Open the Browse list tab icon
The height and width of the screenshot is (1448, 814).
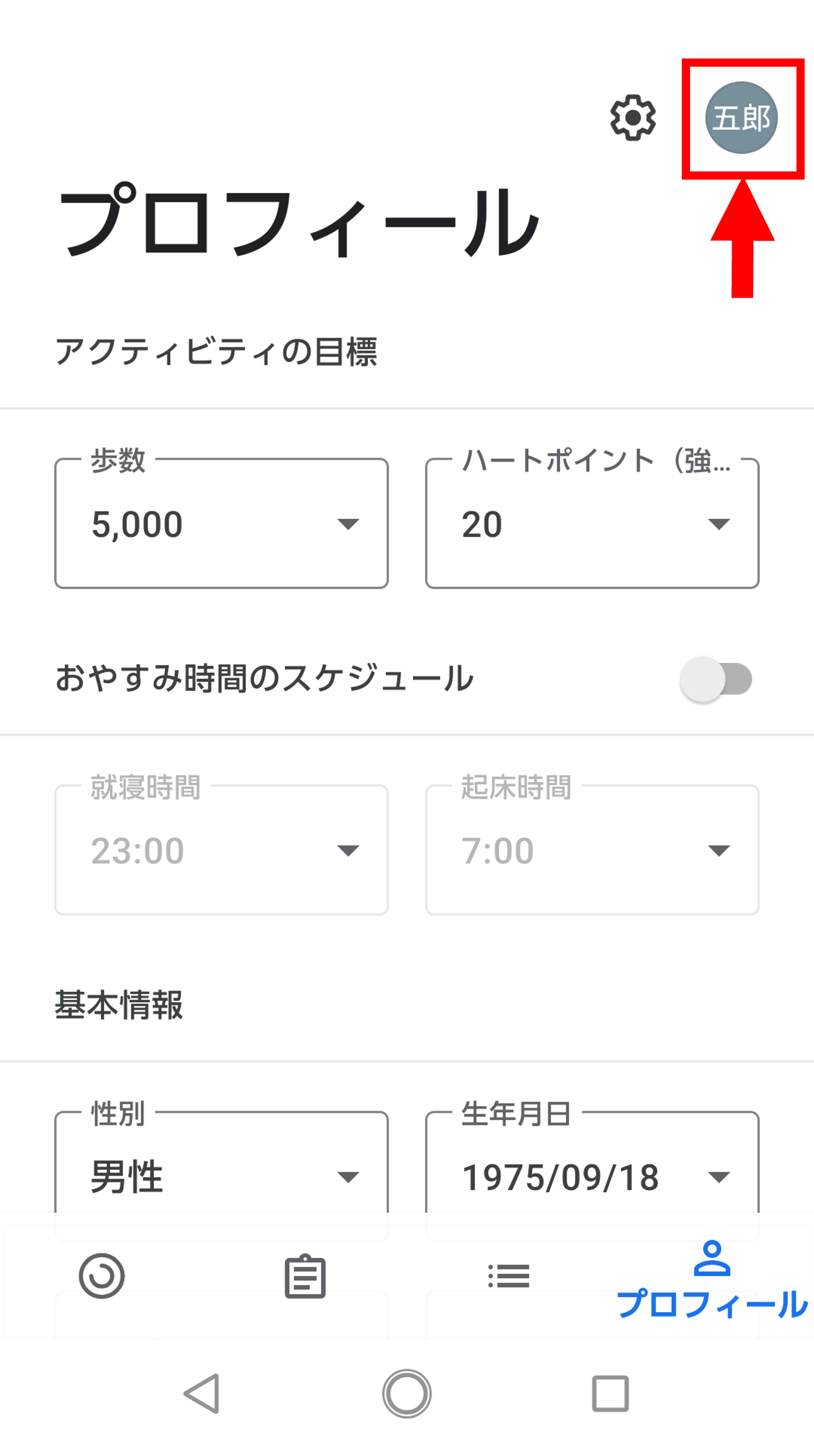point(509,1276)
